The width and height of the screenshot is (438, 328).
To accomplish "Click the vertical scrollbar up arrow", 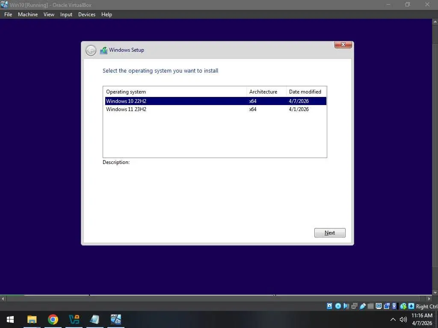I will point(435,21).
